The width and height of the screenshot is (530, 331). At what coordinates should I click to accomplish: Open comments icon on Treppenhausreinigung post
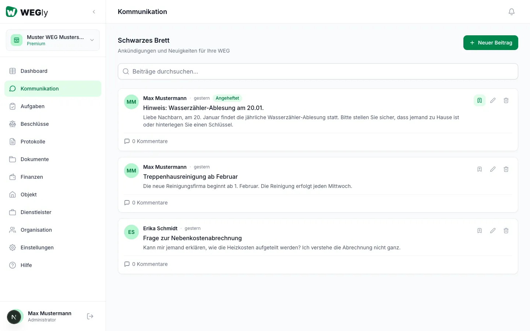pos(127,203)
